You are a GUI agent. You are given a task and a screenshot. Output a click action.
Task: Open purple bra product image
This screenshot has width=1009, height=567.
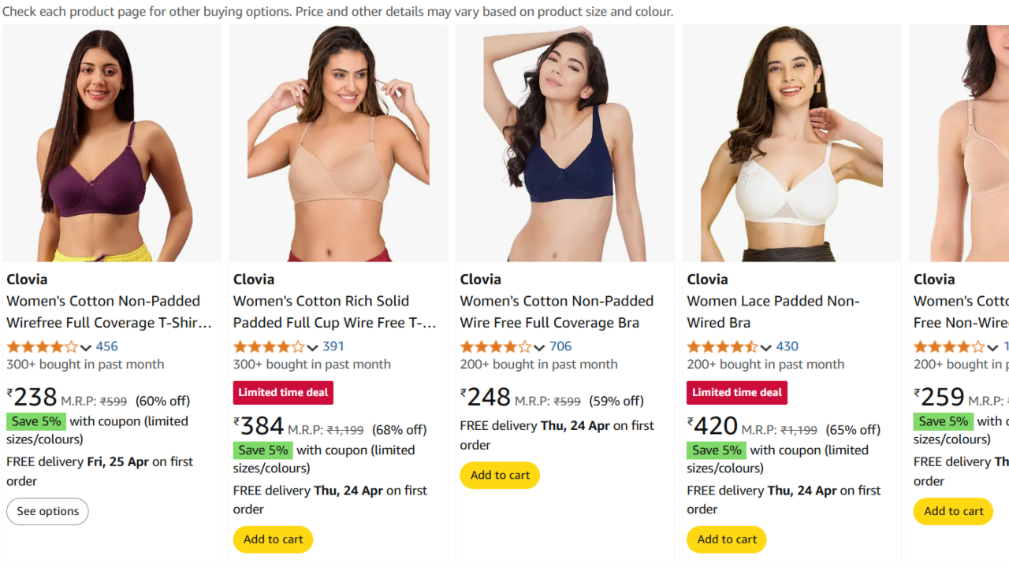112,143
